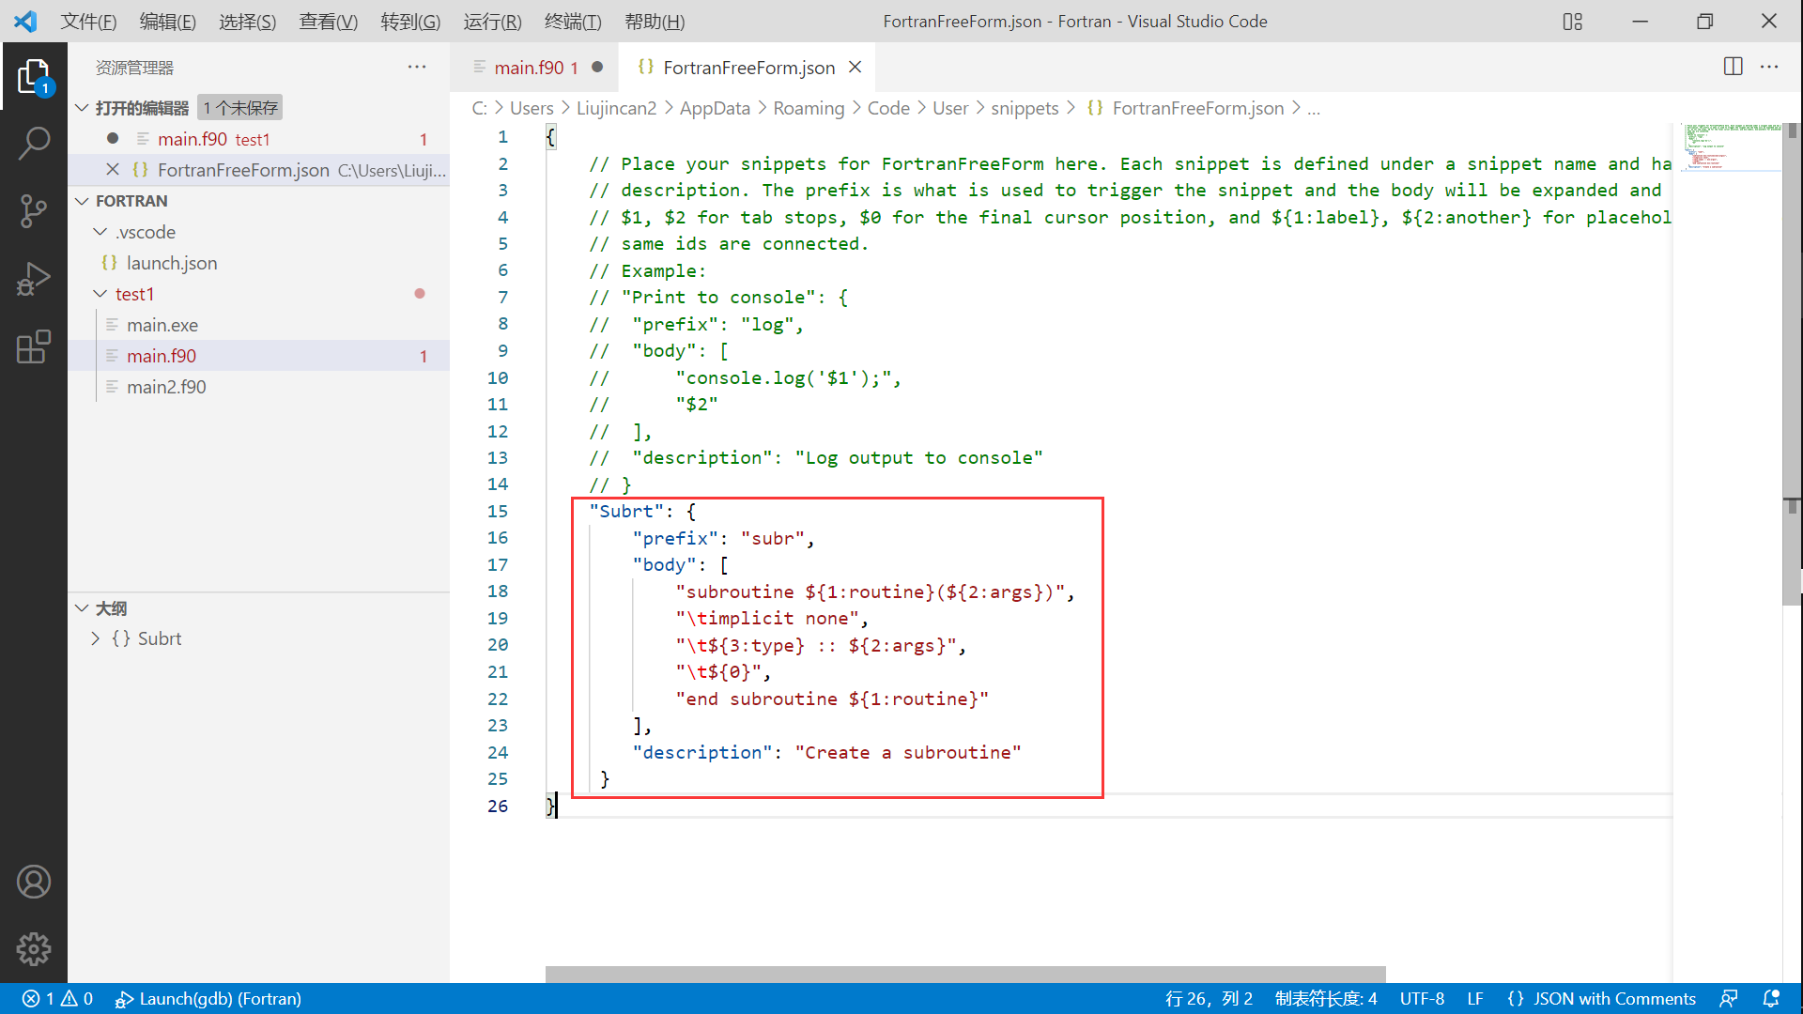The height and width of the screenshot is (1014, 1803).
Task: Open the Run and Debug view
Action: [x=34, y=279]
